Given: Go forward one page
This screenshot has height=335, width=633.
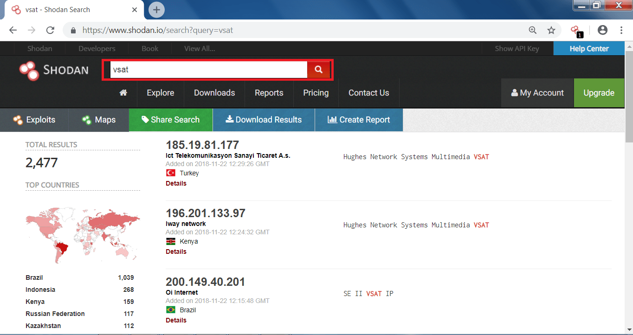Looking at the screenshot, I should (32, 30).
